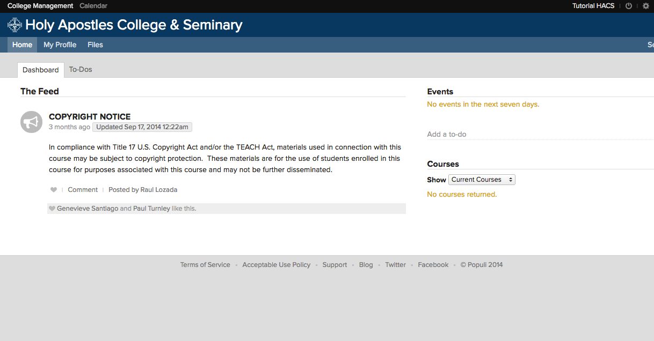The width and height of the screenshot is (654, 341).
Task: Like the copyright notice via heart icon
Action: pos(53,189)
